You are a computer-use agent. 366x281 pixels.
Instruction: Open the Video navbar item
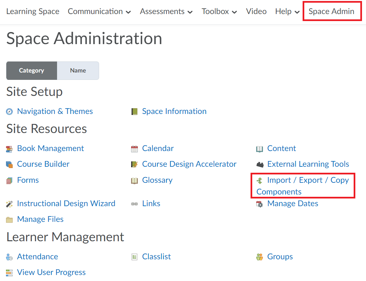tap(256, 11)
